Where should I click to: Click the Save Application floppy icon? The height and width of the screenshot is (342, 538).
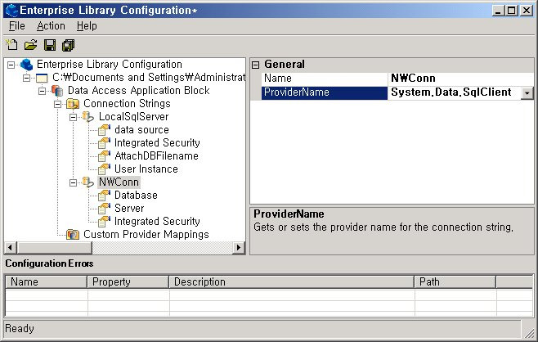pyautogui.click(x=50, y=45)
